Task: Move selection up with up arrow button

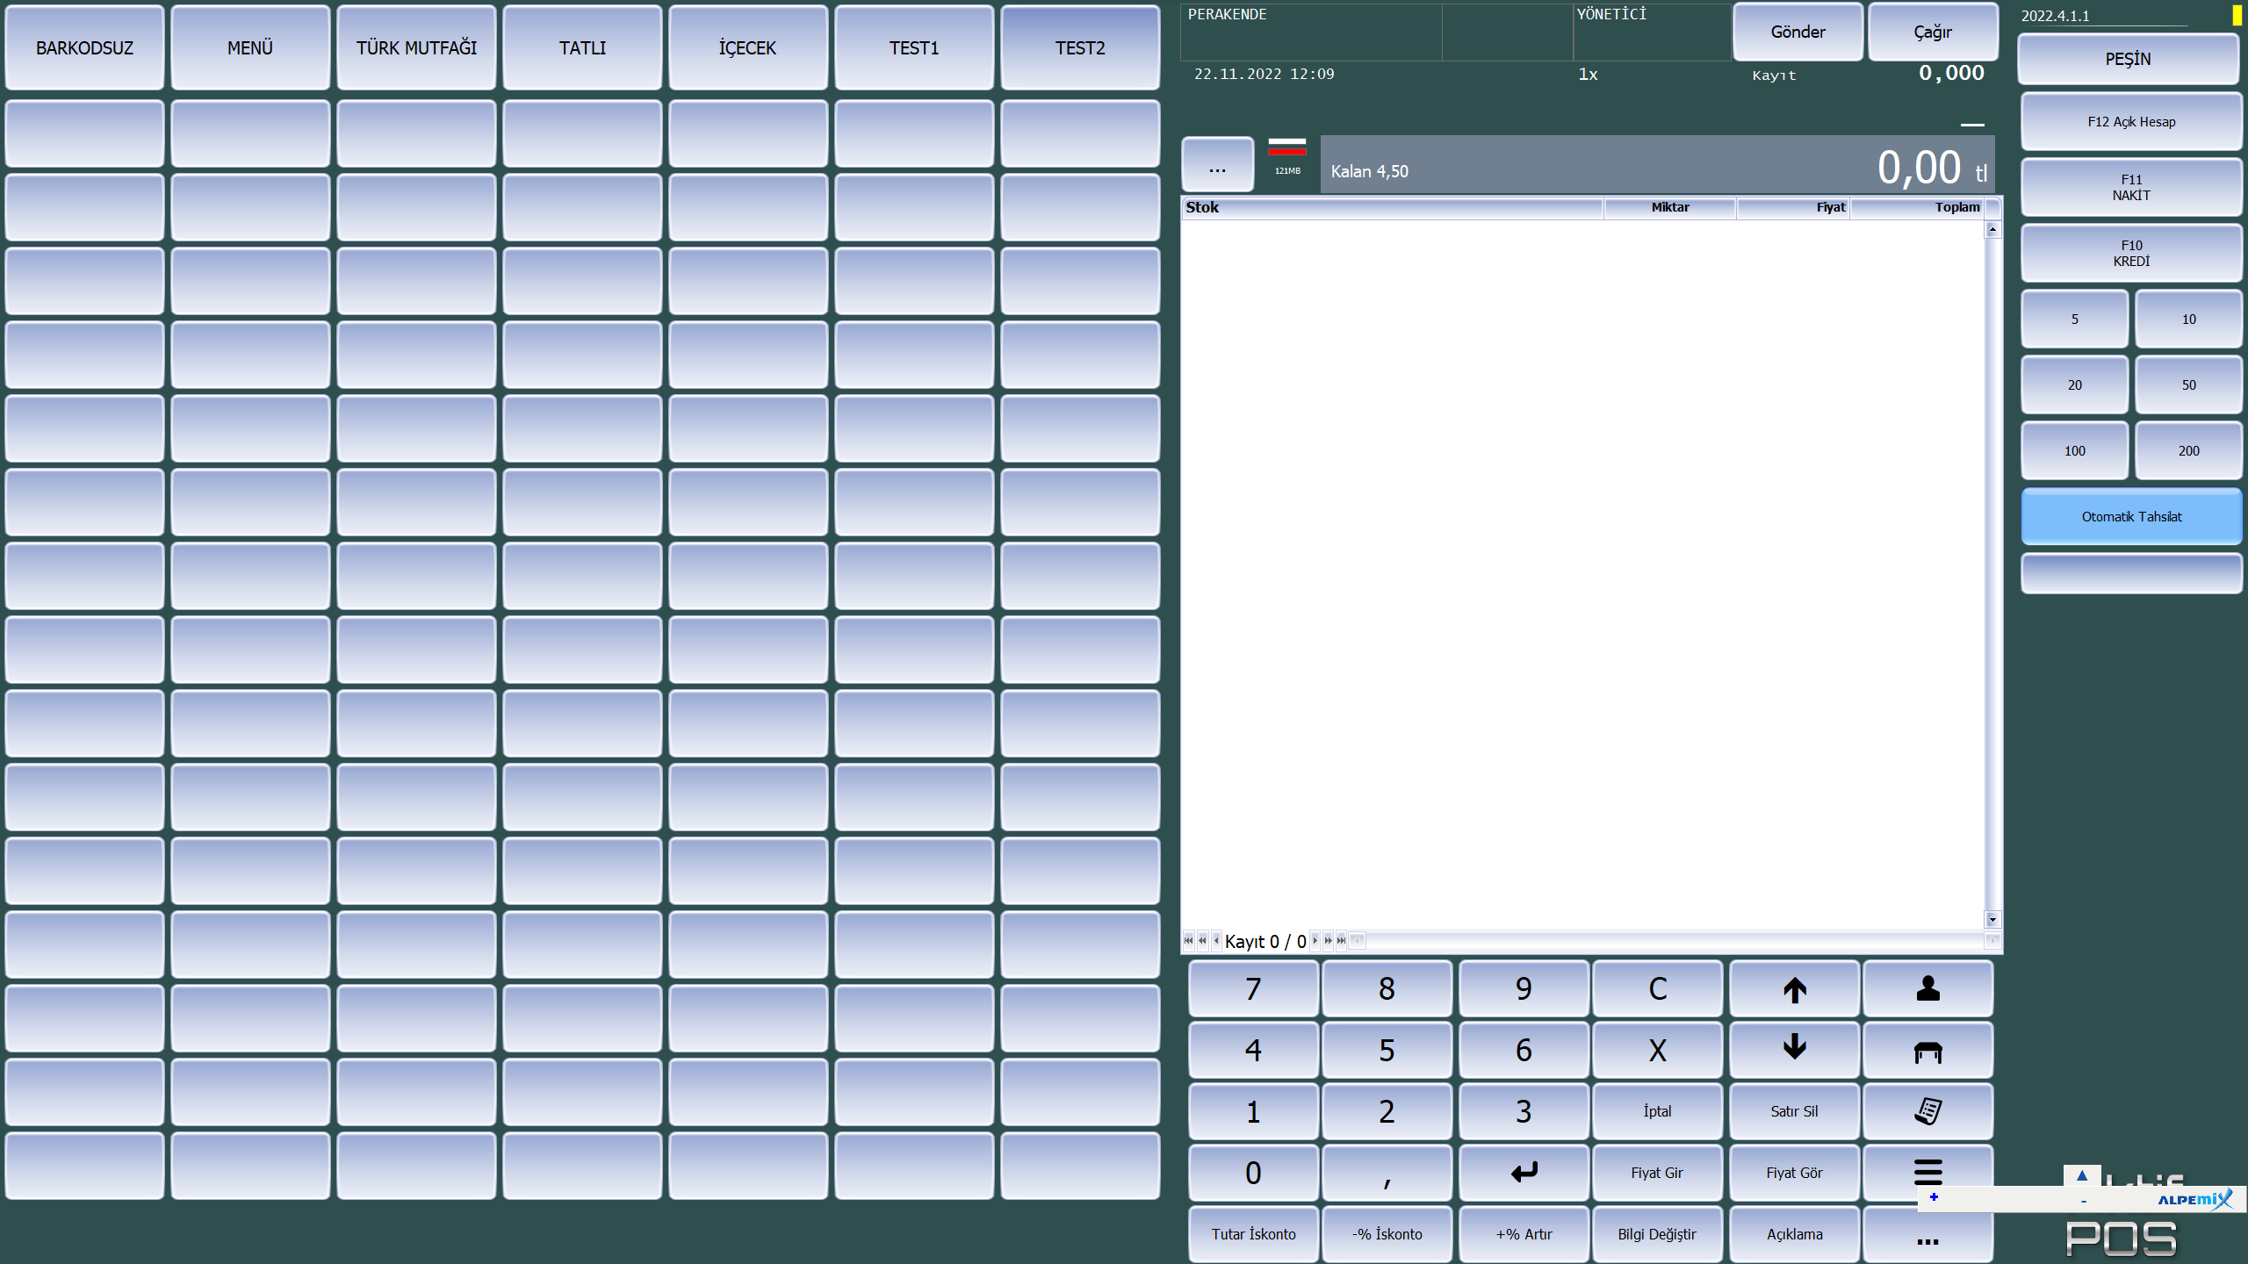Action: pyautogui.click(x=1794, y=988)
